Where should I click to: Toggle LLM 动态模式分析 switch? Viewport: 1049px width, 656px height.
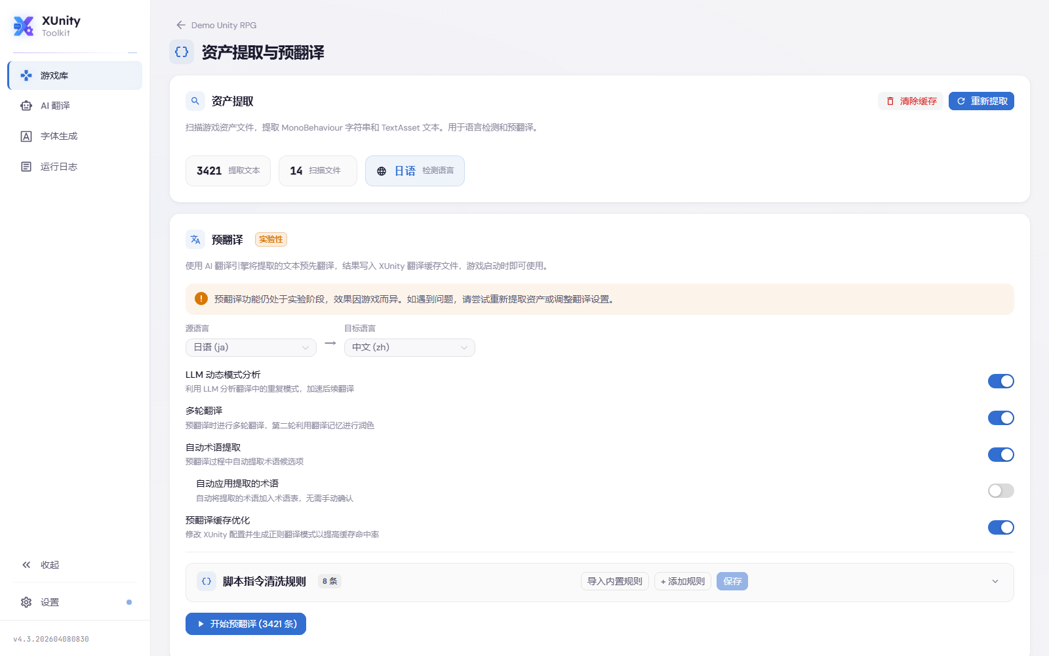point(1001,381)
